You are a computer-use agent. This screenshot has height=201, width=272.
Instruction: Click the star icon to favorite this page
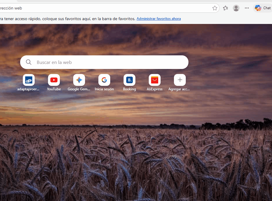(215, 8)
